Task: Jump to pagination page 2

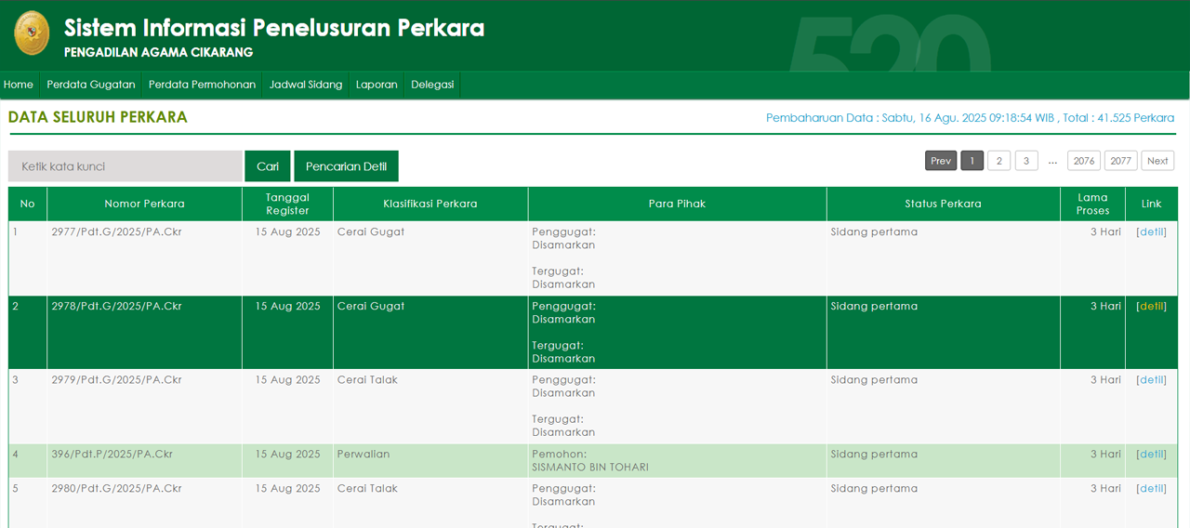Action: point(998,161)
